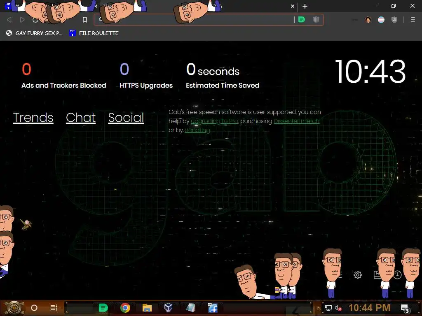Open network icon in system tray

tap(328, 308)
